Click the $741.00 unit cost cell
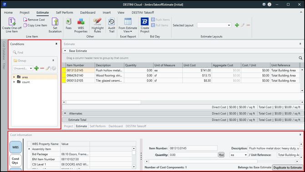 197,70
